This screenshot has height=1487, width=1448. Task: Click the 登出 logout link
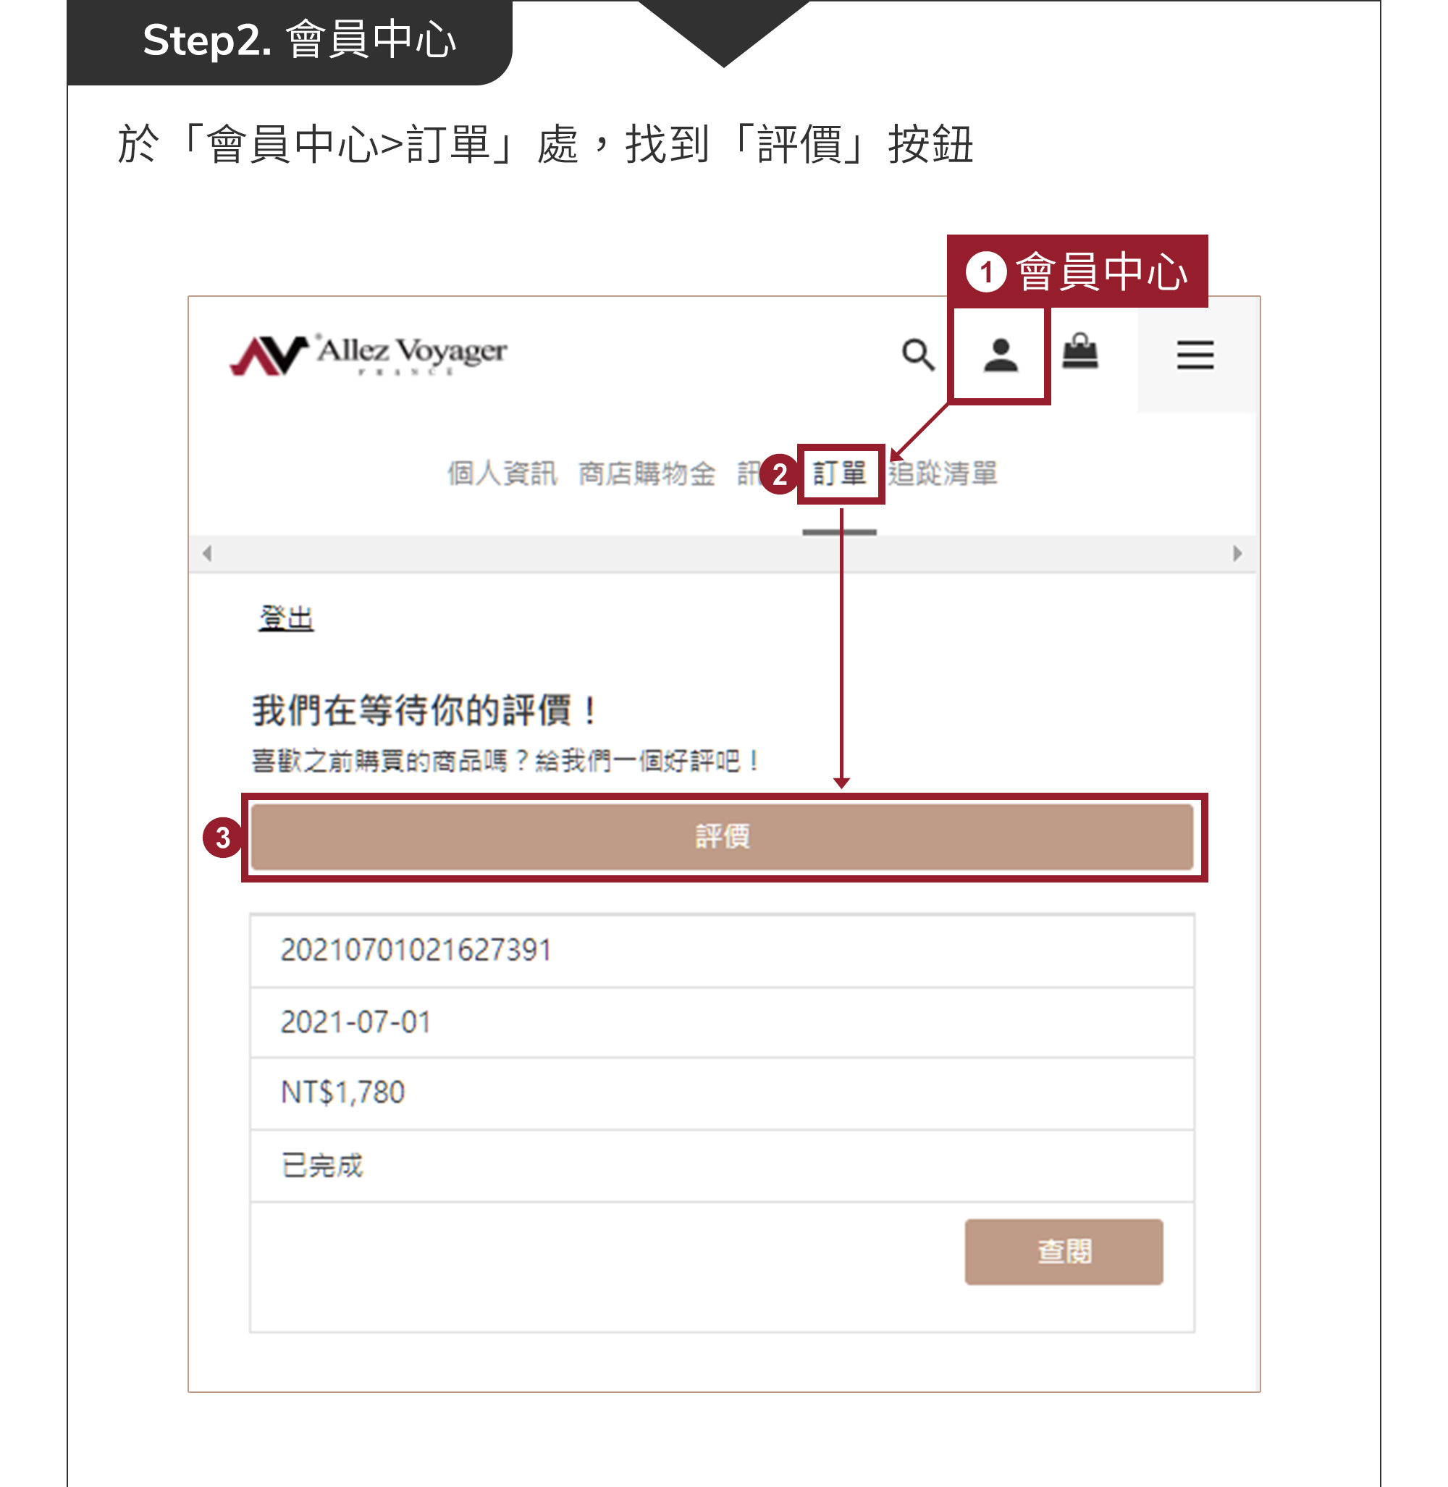point(286,618)
